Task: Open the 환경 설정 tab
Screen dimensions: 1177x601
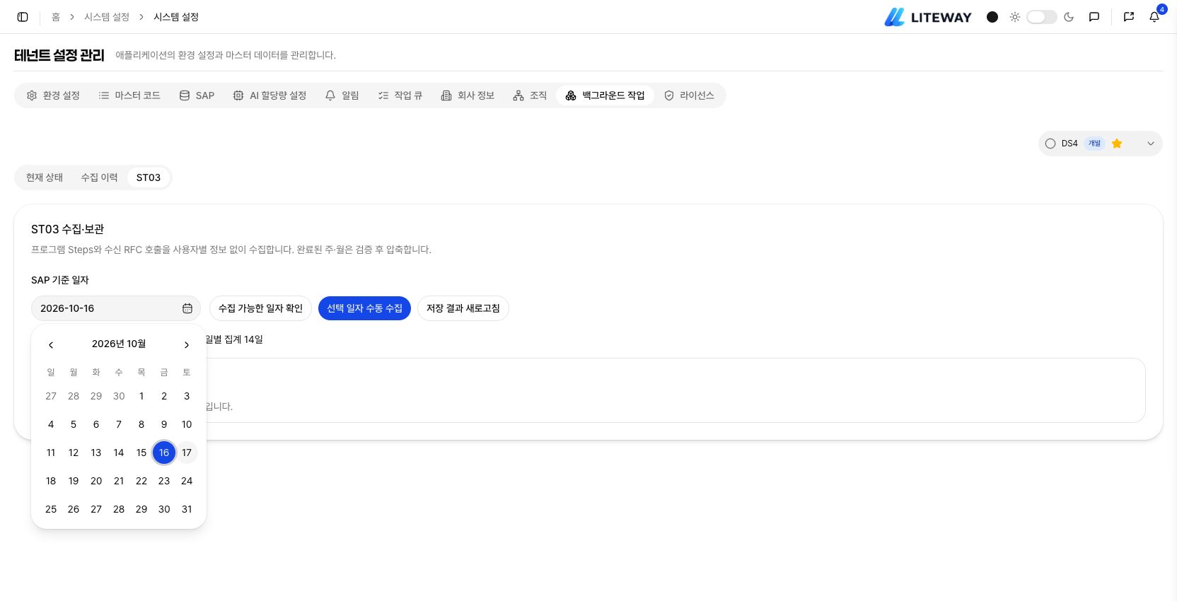Action: 53,95
